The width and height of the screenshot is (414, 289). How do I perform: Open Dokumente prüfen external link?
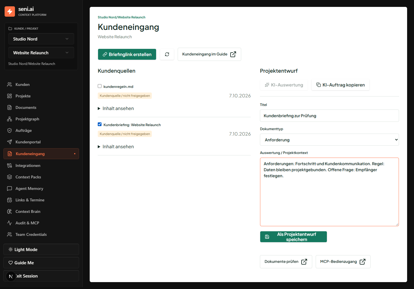286,262
